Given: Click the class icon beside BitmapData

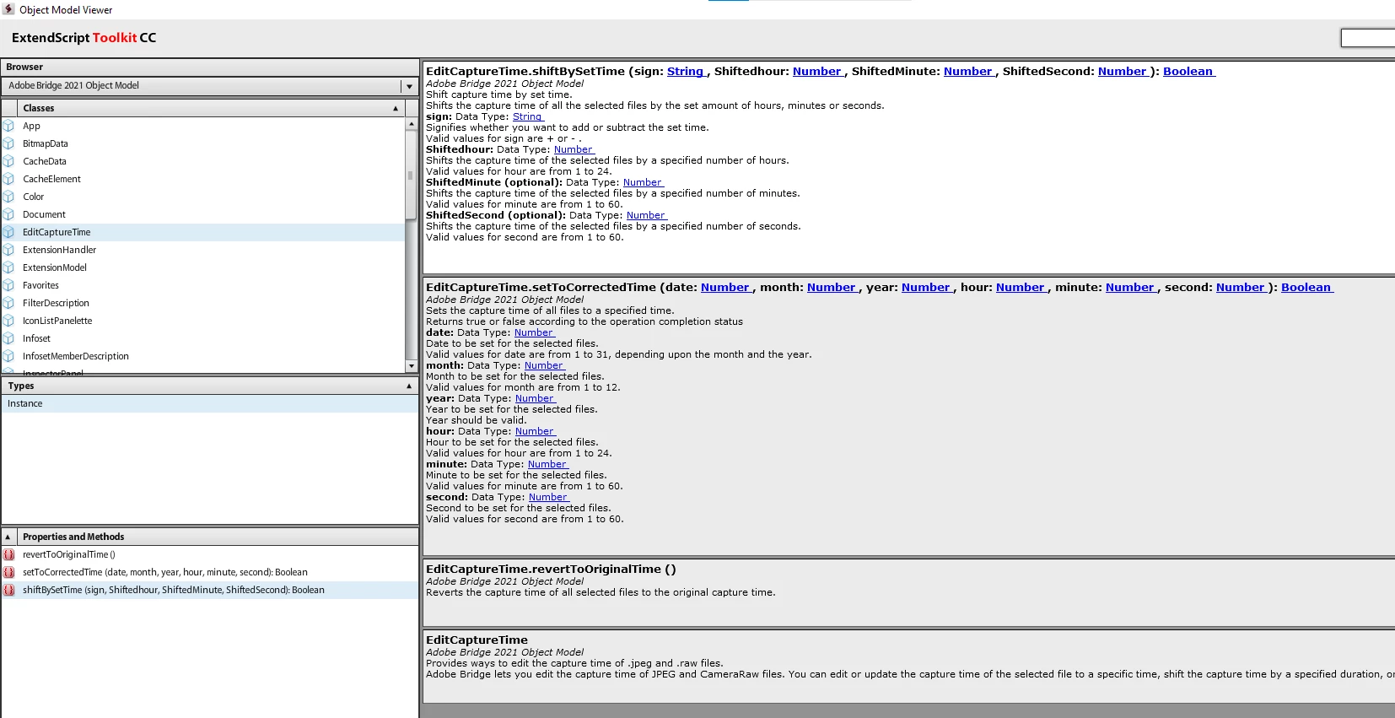Looking at the screenshot, I should point(8,143).
